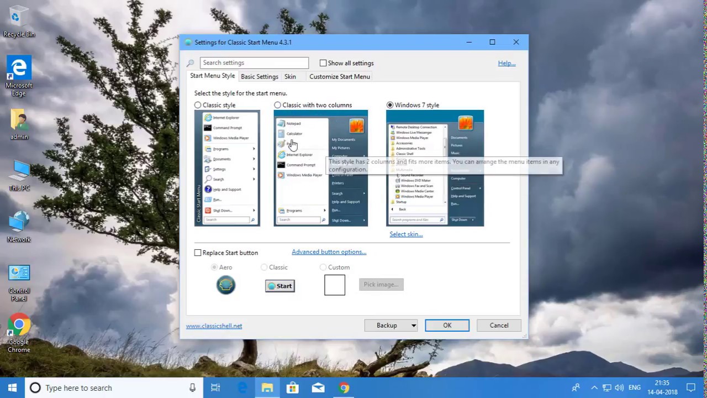Open the Help link
This screenshot has width=707, height=398.
click(506, 63)
